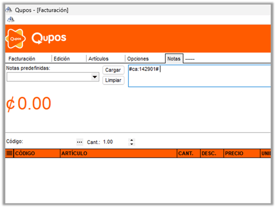276x208 pixels.
Task: Decrease the quantity with the down arrow
Action: (x=132, y=144)
